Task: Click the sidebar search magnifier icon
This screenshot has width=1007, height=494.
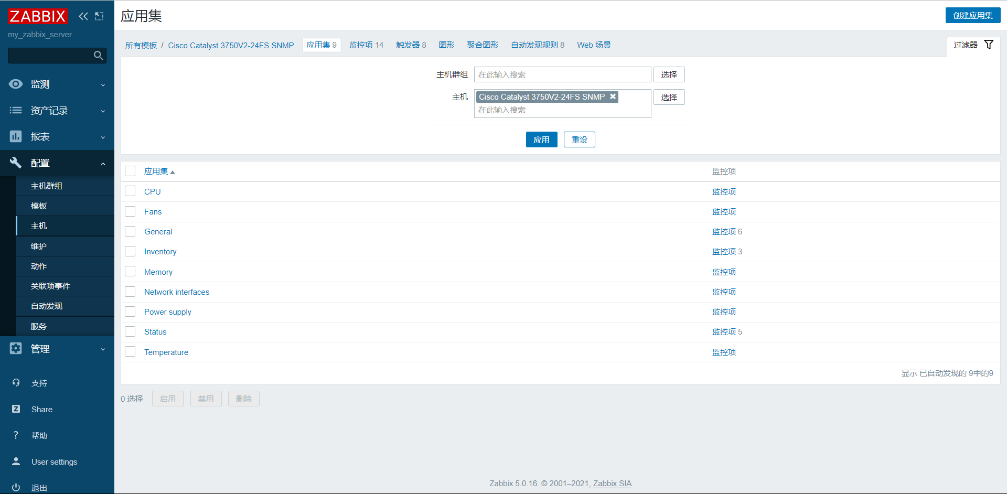Action: click(98, 56)
